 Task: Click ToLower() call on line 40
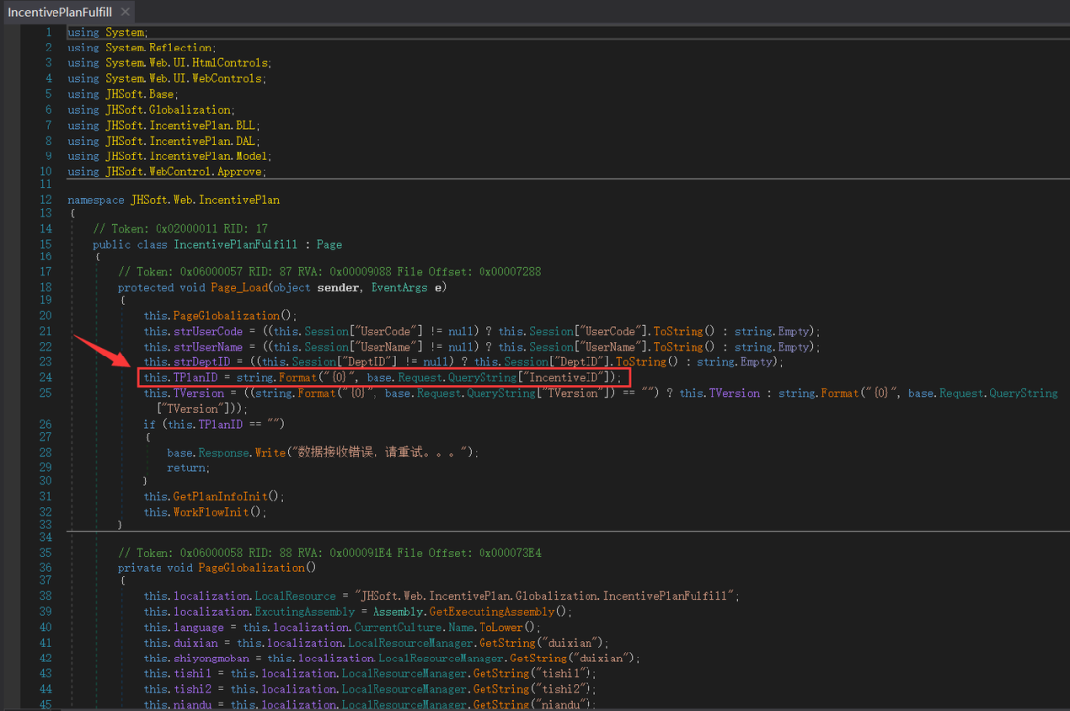507,628
